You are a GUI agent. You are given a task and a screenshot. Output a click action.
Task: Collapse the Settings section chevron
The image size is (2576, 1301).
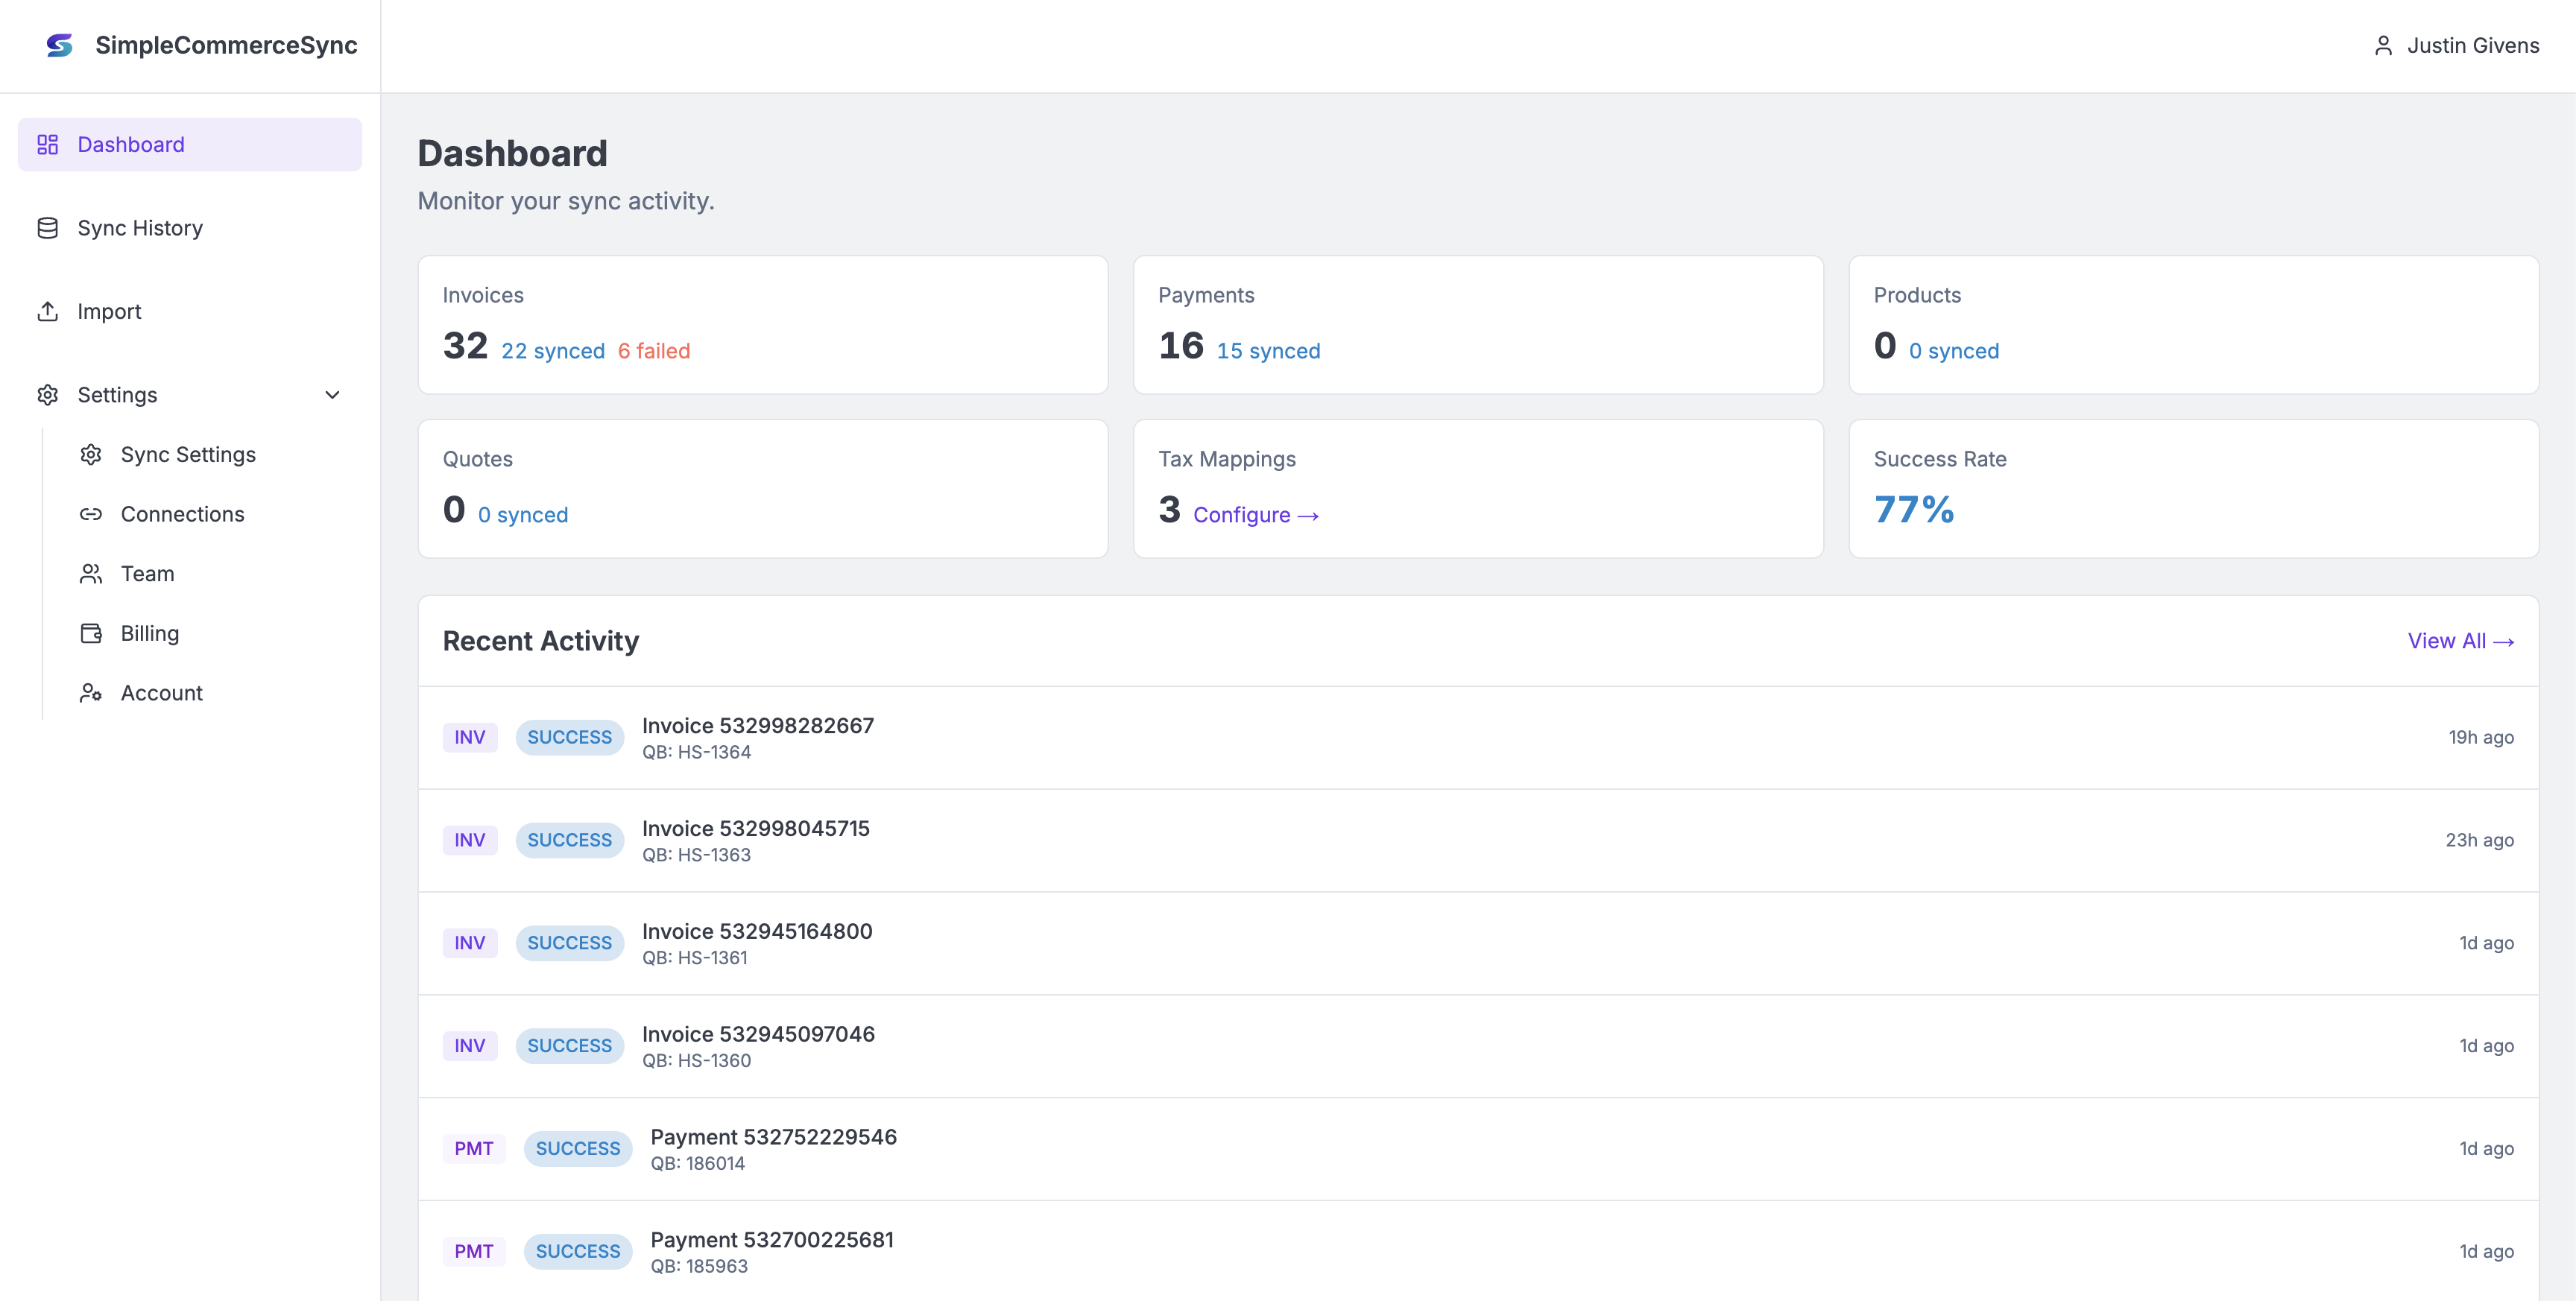332,395
